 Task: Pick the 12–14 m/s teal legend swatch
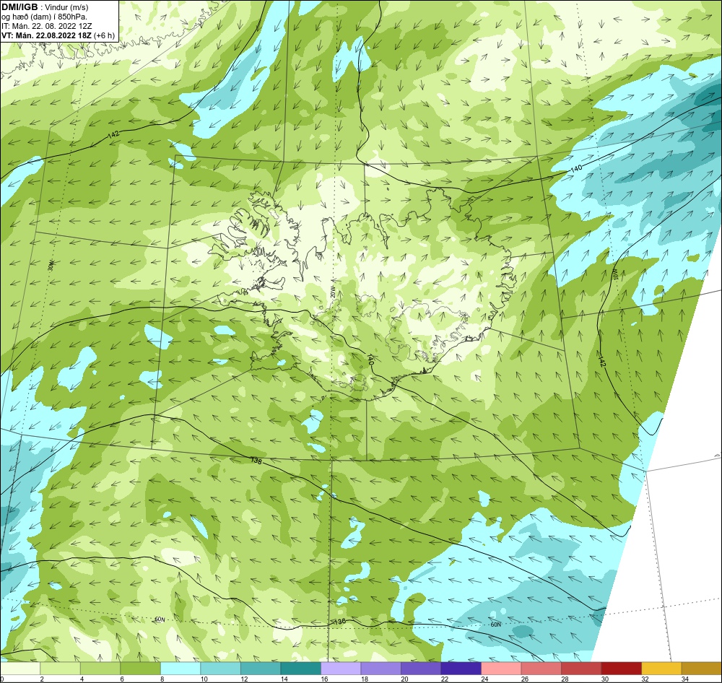(x=261, y=668)
